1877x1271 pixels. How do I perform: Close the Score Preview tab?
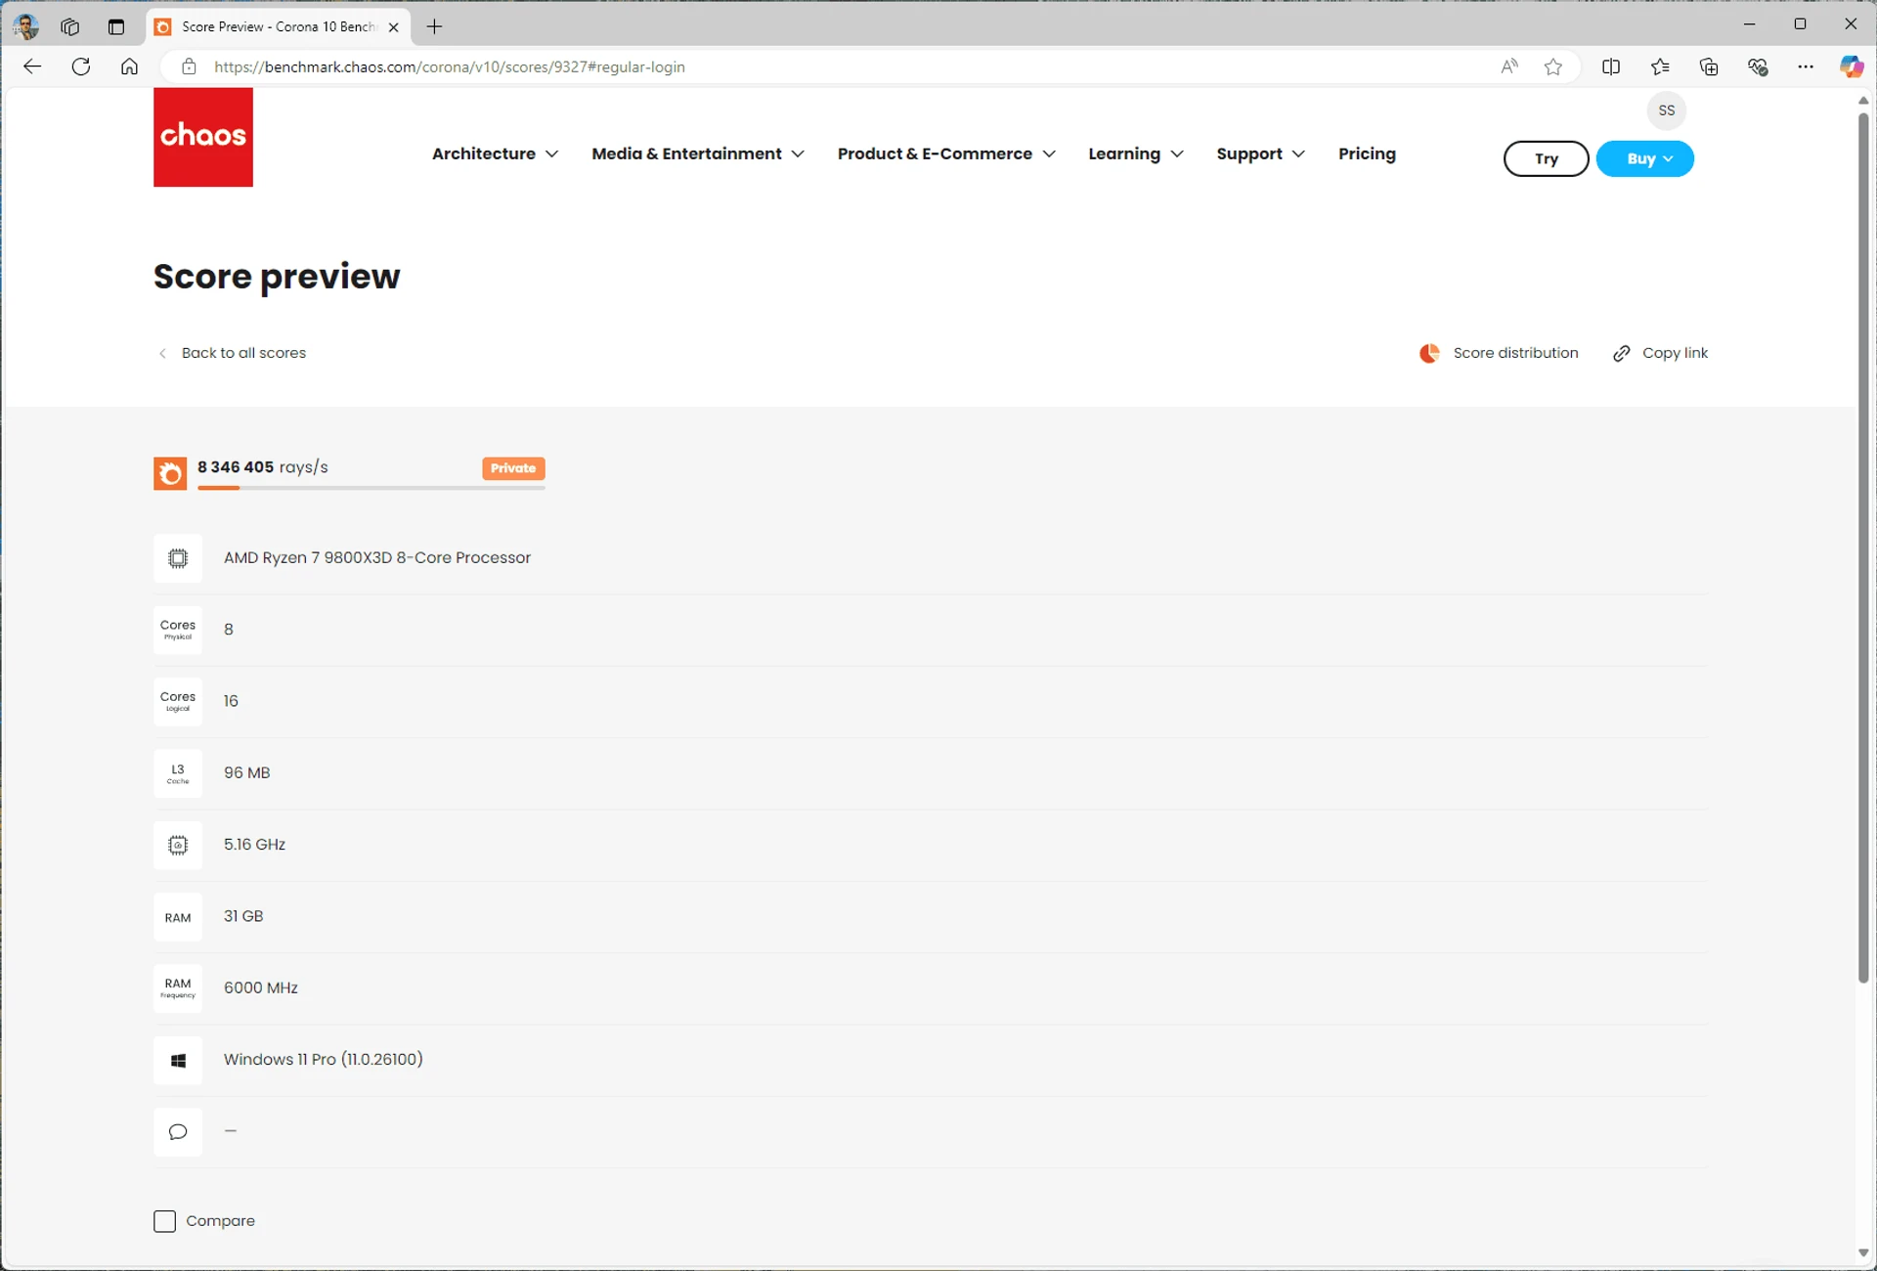coord(393,27)
